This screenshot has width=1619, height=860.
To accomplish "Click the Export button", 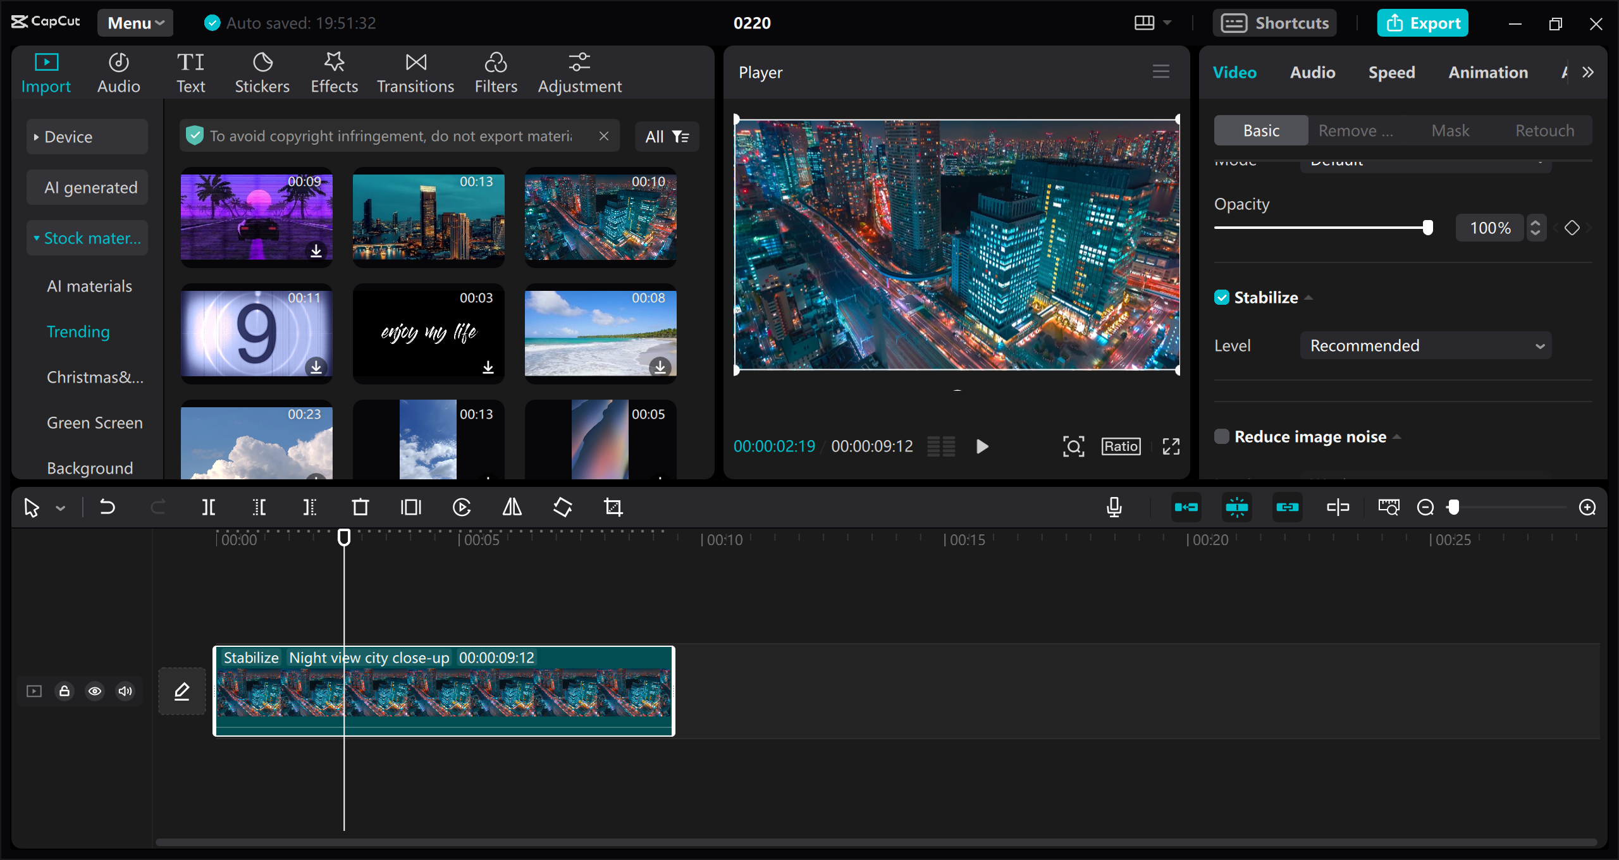I will click(x=1422, y=22).
